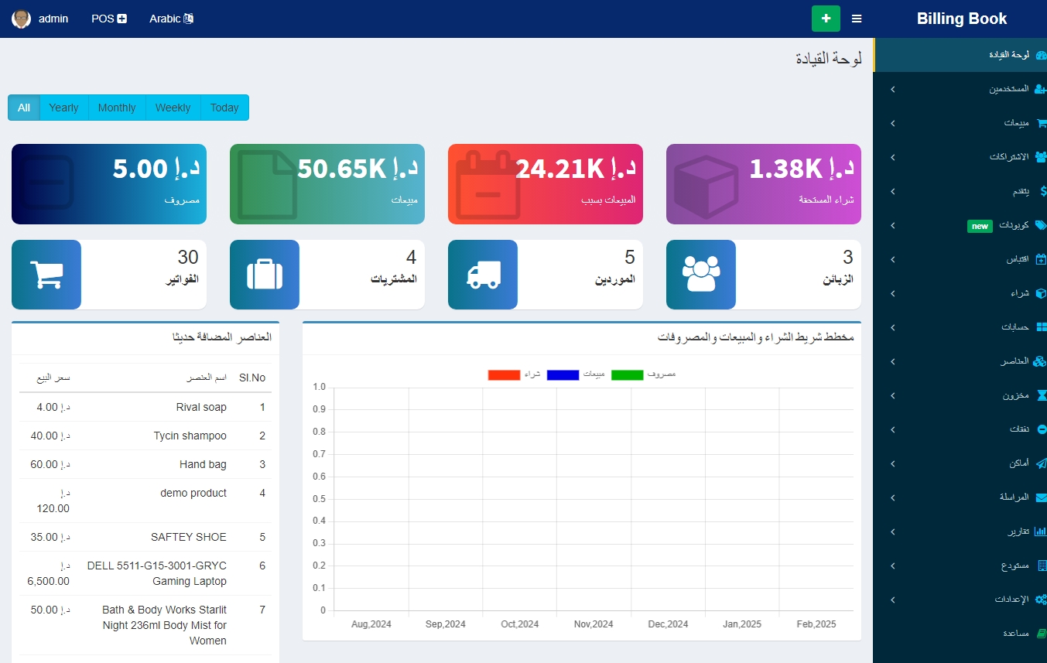Click the Rival soap table row
1047x663 pixels.
click(x=145, y=407)
